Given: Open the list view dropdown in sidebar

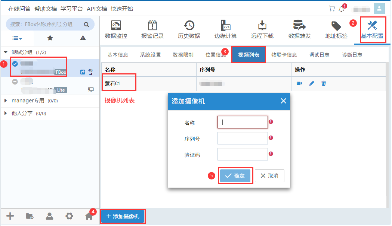Looking at the screenshot, I should point(17,38).
